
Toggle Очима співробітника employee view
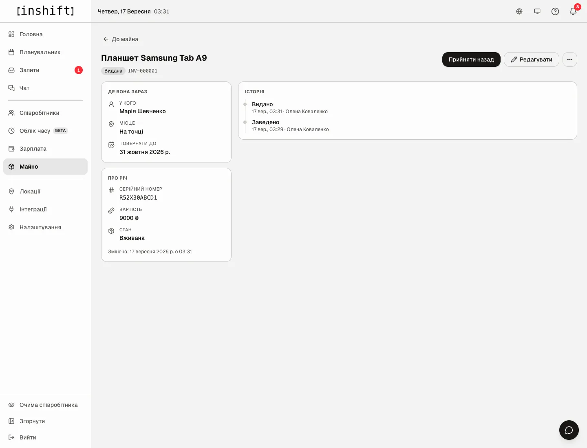(x=45, y=405)
